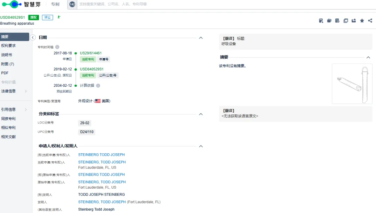The width and height of the screenshot is (376, 213).
Task: Click translated title 呼吸设备
Action: click(229, 44)
